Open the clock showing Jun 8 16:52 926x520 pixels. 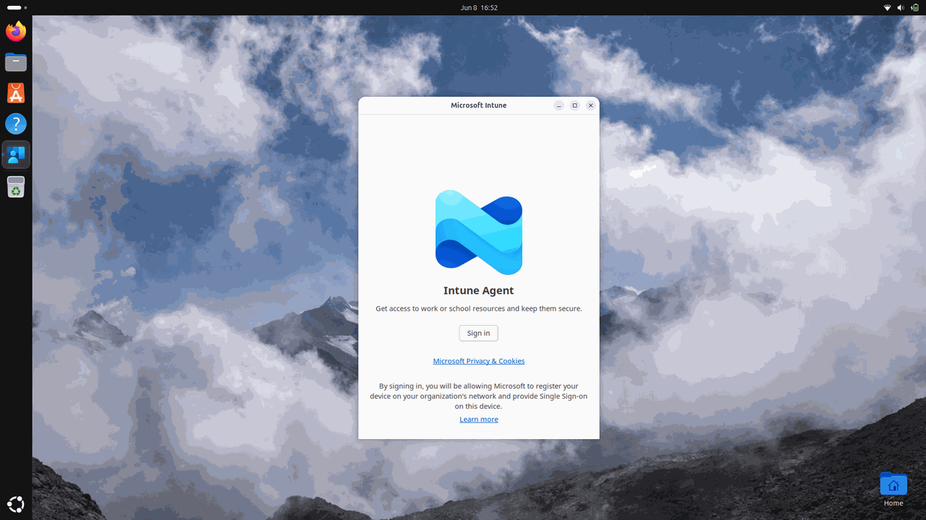click(x=479, y=7)
